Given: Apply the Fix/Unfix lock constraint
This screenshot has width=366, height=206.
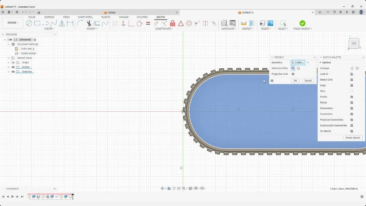Looking at the screenshot, I should coord(173,23).
